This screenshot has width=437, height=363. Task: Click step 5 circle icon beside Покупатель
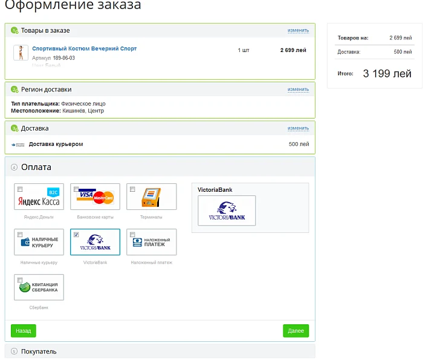click(14, 352)
